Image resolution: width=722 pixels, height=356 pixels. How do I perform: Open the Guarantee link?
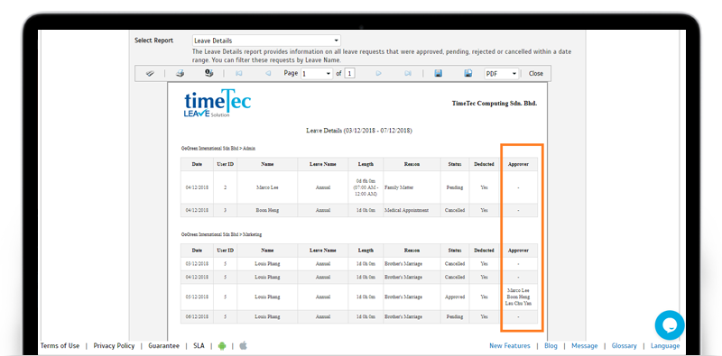pyautogui.click(x=164, y=346)
